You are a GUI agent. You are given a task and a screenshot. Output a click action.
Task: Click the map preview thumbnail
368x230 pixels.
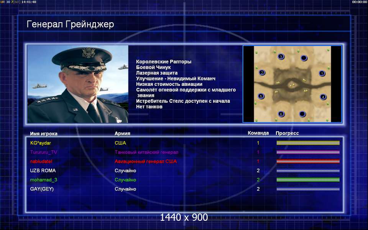[x=292, y=84]
